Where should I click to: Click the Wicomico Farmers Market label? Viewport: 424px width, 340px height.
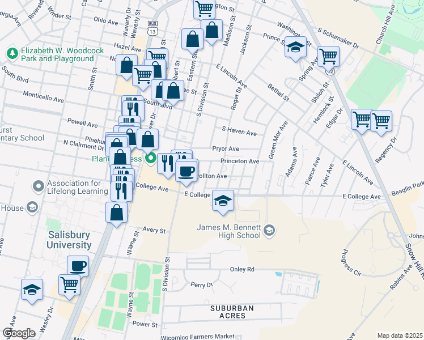(197, 337)
